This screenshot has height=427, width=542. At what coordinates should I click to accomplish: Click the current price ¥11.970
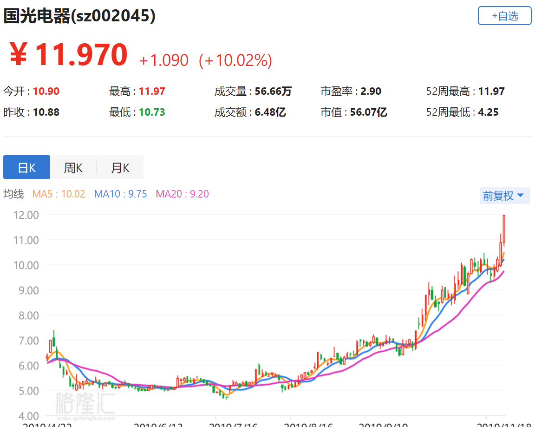tap(68, 54)
